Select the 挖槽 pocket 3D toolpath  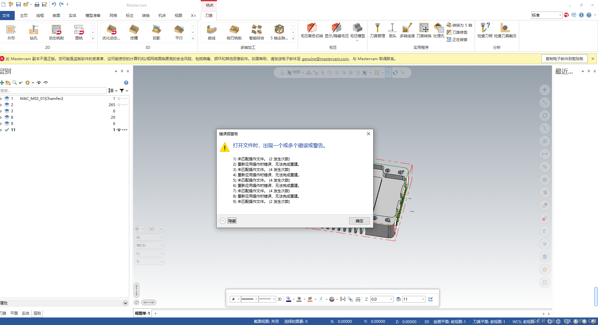(x=134, y=32)
